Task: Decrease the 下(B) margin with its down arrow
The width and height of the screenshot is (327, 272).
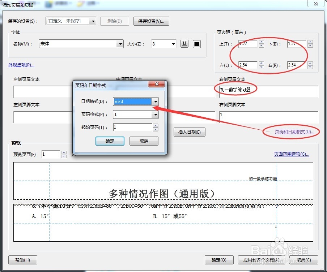Action: tap(310, 46)
